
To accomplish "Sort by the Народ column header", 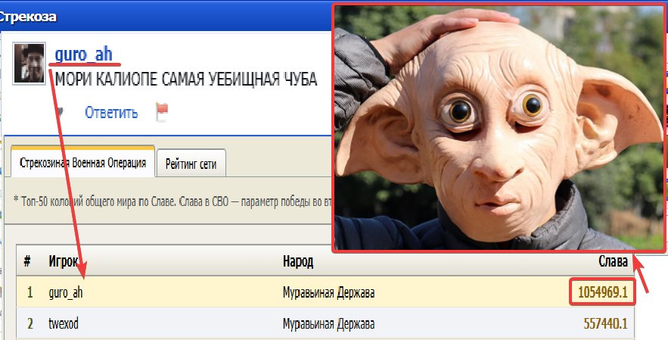I will [298, 261].
